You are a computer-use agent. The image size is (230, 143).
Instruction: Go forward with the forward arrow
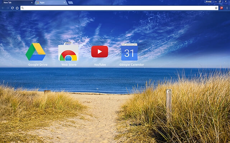pyautogui.click(x=8, y=8)
